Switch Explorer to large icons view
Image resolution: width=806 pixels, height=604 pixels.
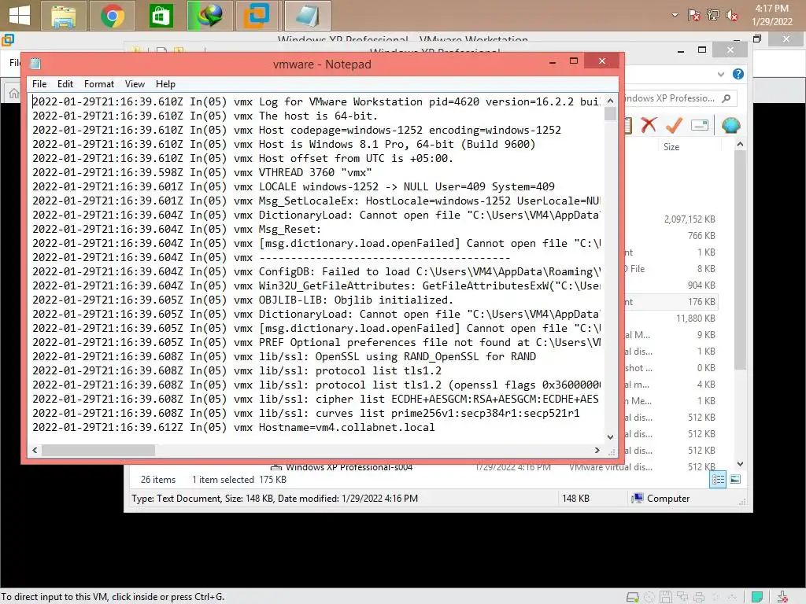[736, 479]
